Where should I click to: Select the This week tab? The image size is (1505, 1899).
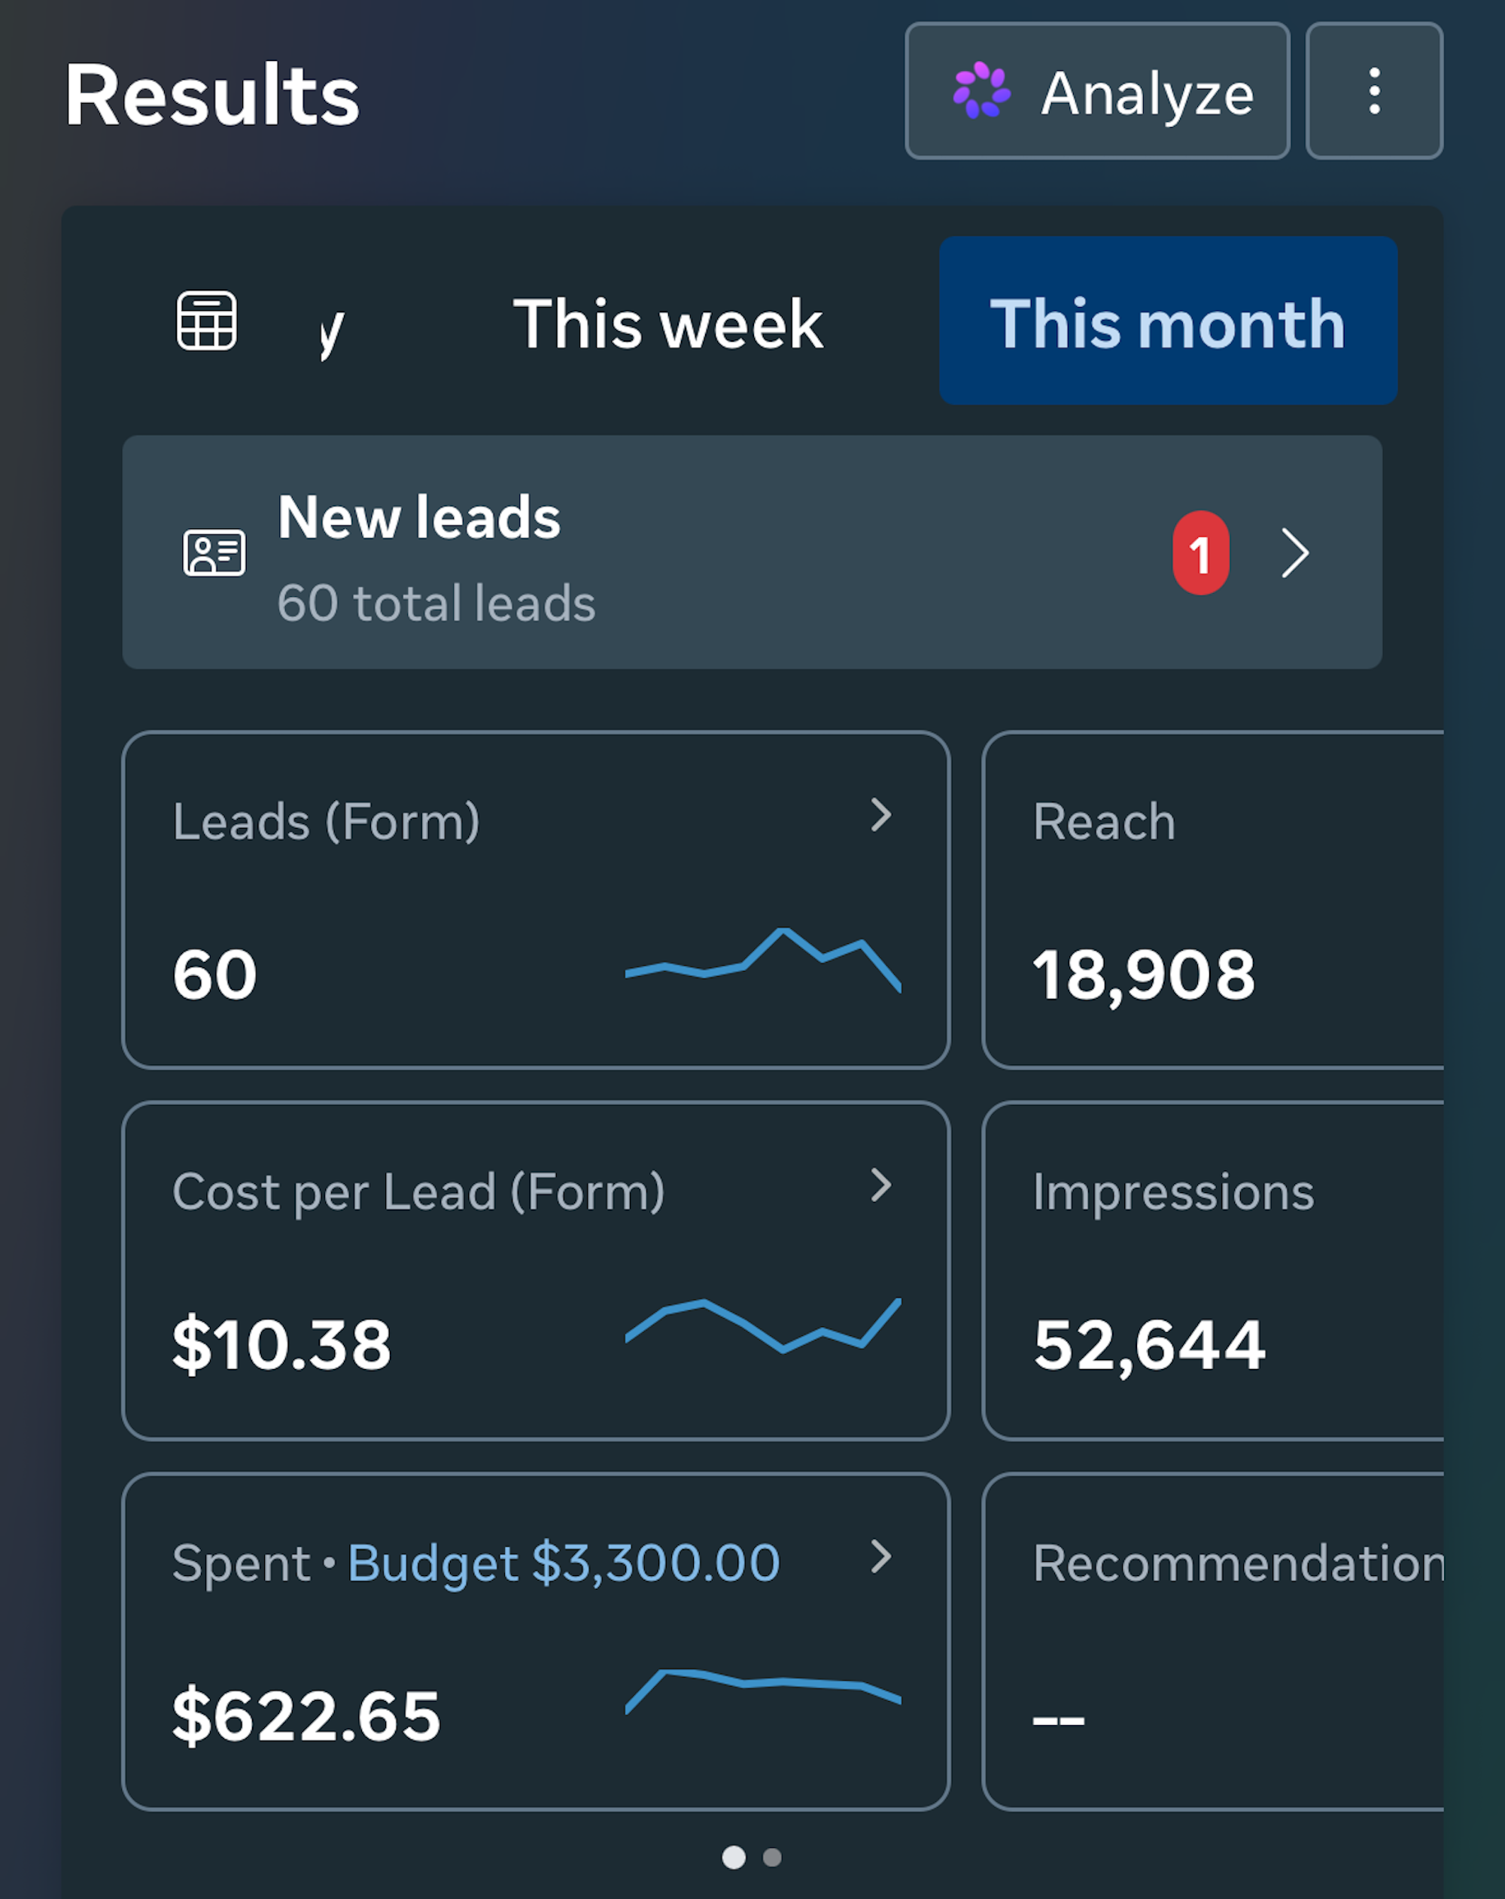click(667, 323)
